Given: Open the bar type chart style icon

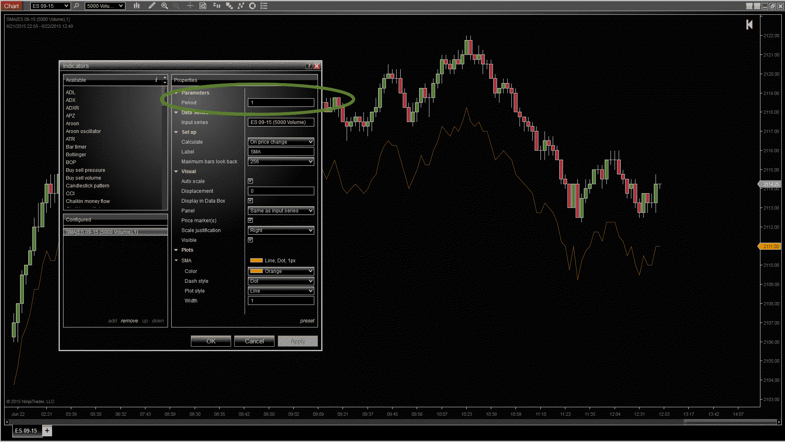Looking at the screenshot, I should (x=136, y=6).
